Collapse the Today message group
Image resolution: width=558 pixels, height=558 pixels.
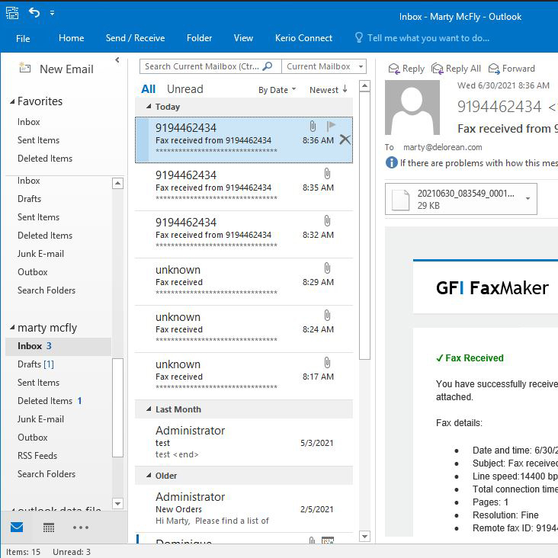(x=149, y=107)
